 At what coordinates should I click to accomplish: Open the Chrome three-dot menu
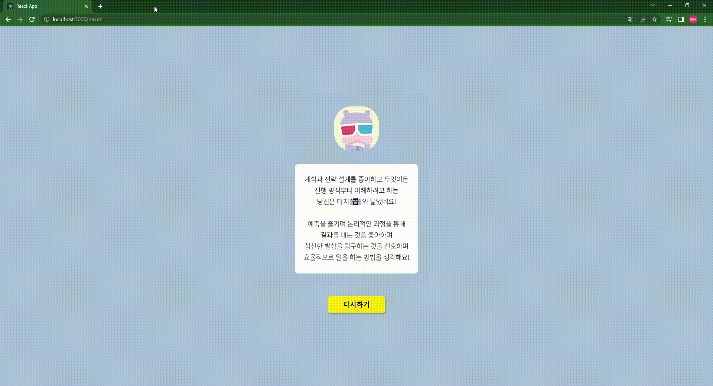[x=705, y=19]
